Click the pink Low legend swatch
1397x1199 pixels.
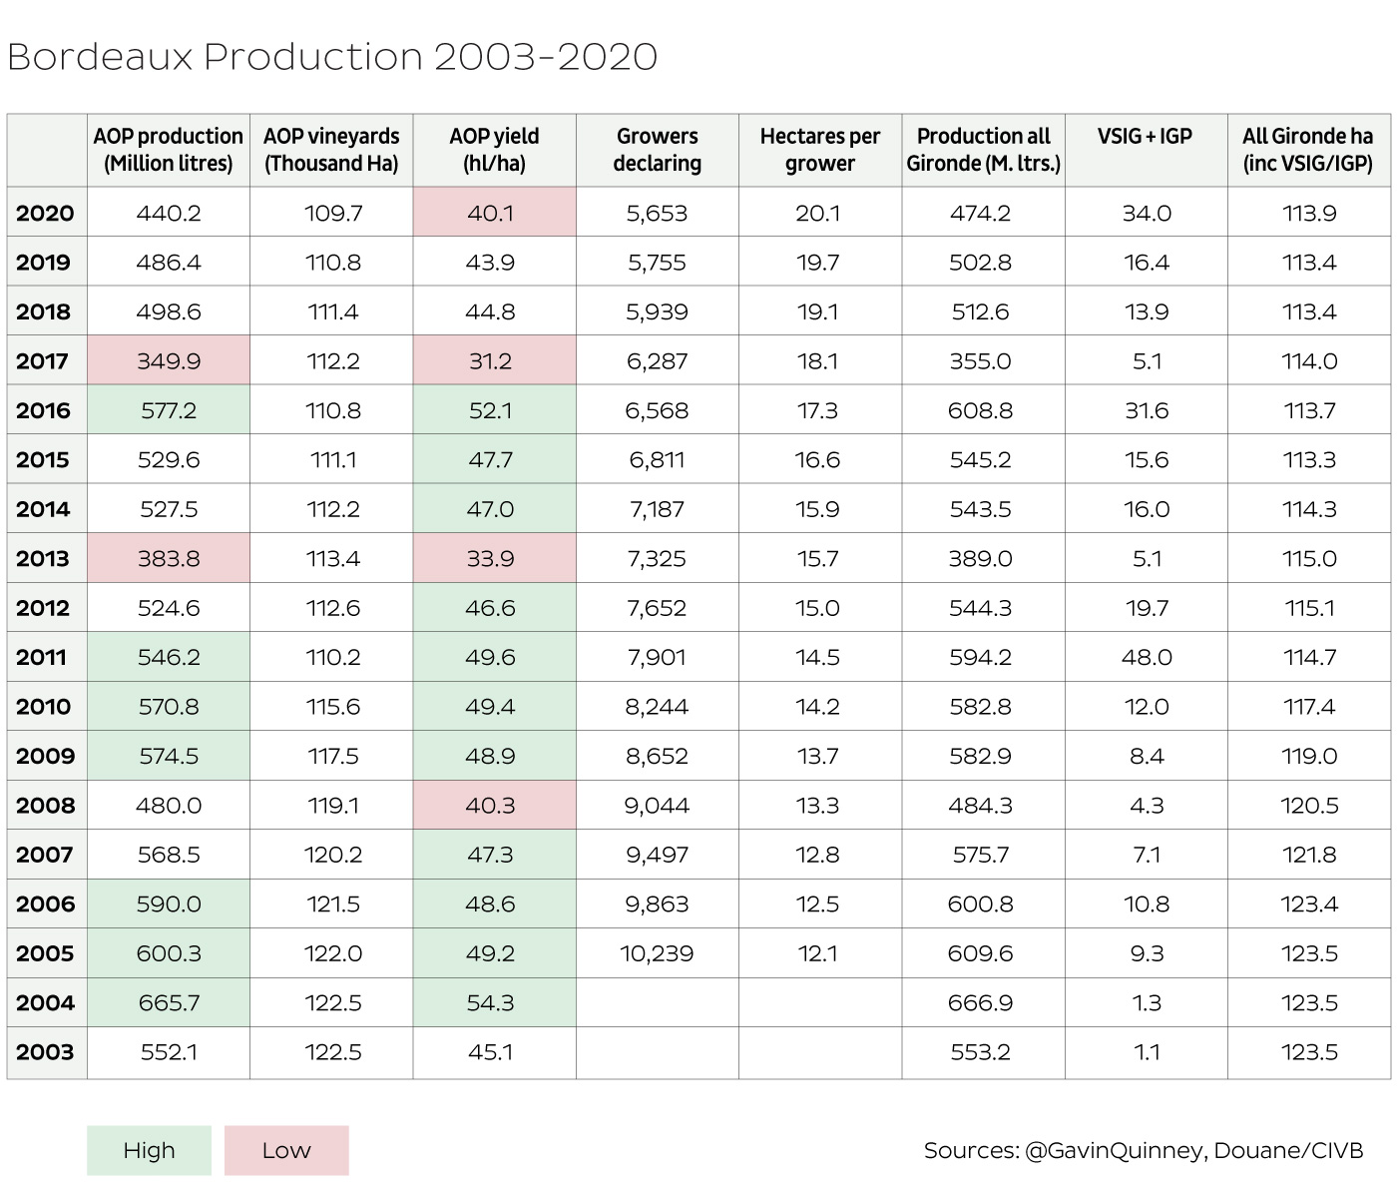click(x=286, y=1150)
